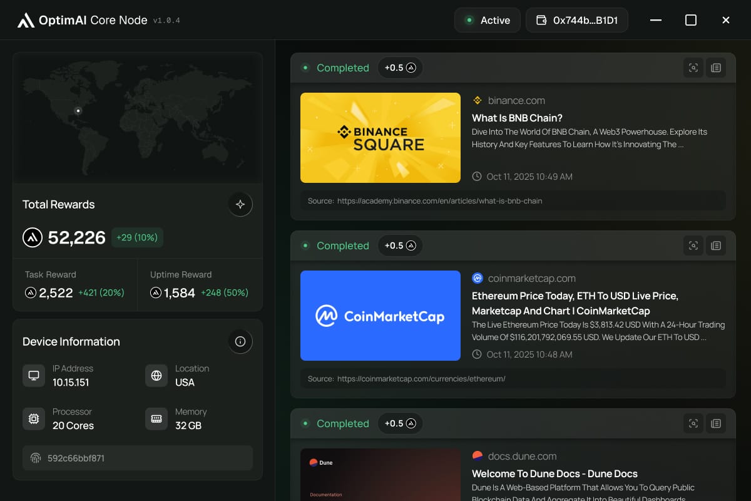Open the article view icon on Dune Docs task
The height and width of the screenshot is (501, 751).
point(716,423)
